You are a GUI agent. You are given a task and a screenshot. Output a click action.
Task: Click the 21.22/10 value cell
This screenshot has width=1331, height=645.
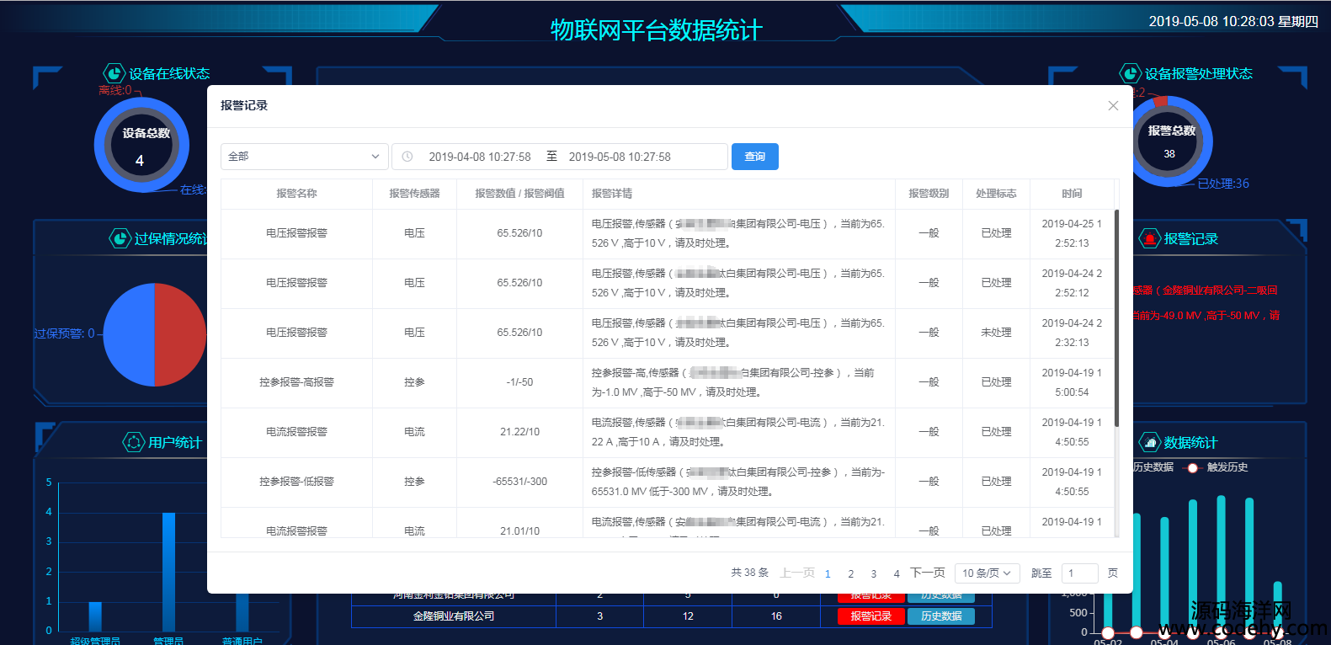click(x=519, y=432)
